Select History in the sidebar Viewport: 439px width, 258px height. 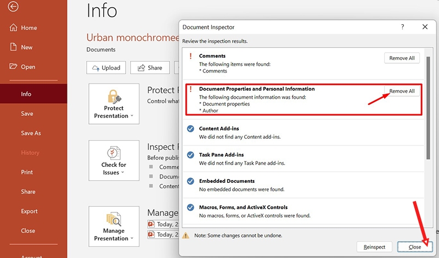(x=30, y=153)
